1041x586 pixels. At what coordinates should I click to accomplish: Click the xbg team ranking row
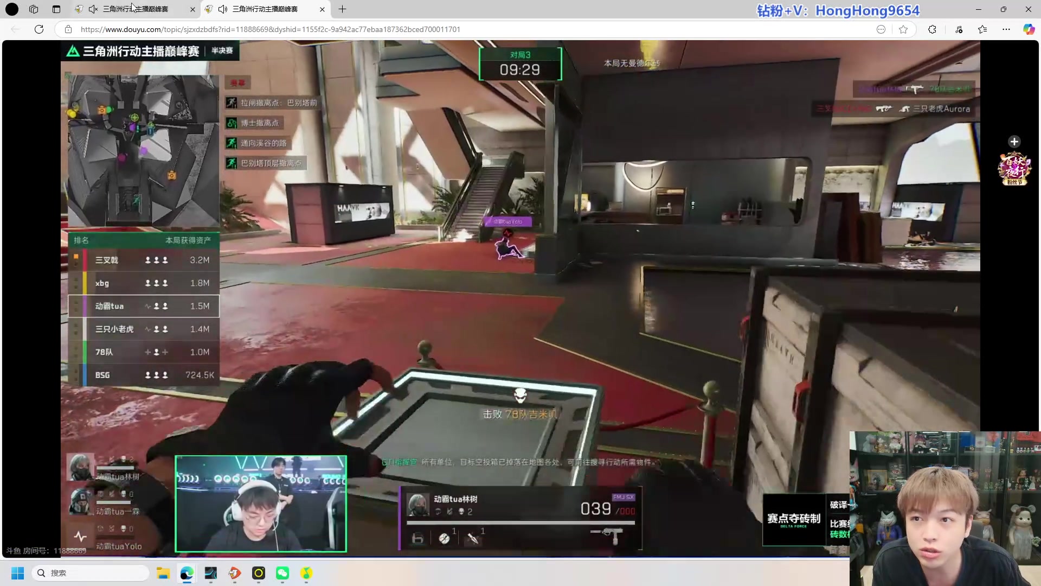(x=144, y=283)
